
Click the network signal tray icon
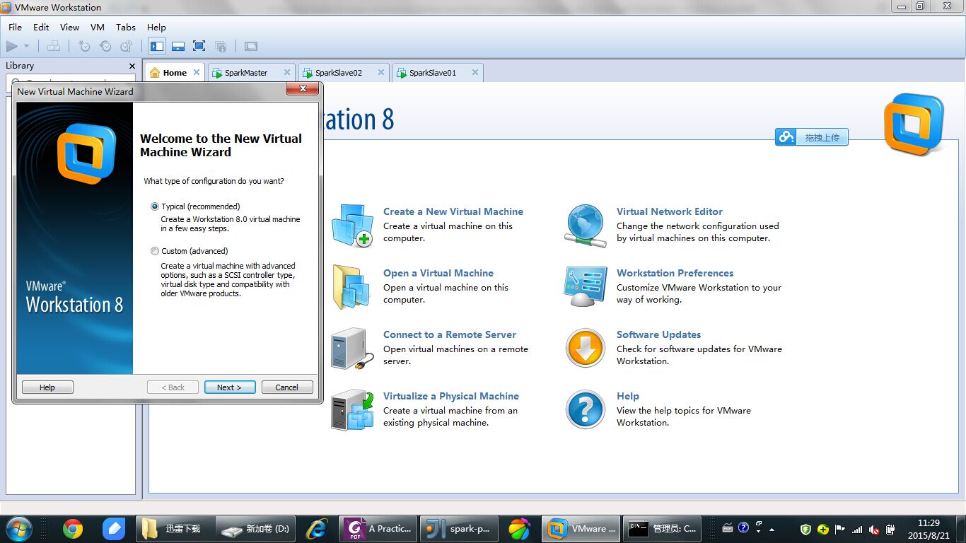pos(857,529)
